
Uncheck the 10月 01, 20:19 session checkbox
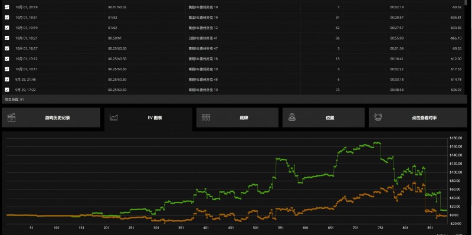[7, 7]
